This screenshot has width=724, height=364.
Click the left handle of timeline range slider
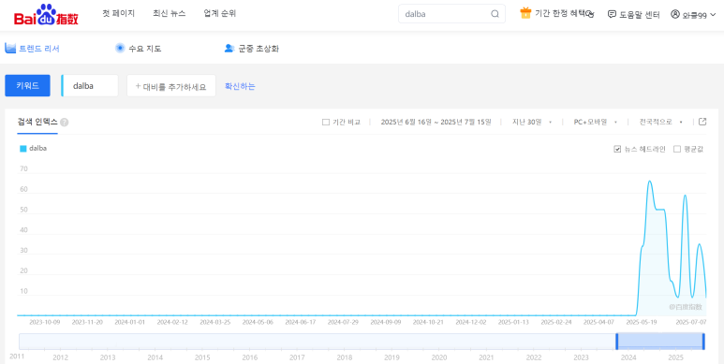617,342
